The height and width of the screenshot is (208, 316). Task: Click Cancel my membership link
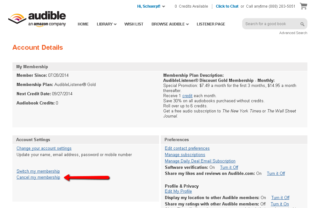pyautogui.click(x=38, y=177)
